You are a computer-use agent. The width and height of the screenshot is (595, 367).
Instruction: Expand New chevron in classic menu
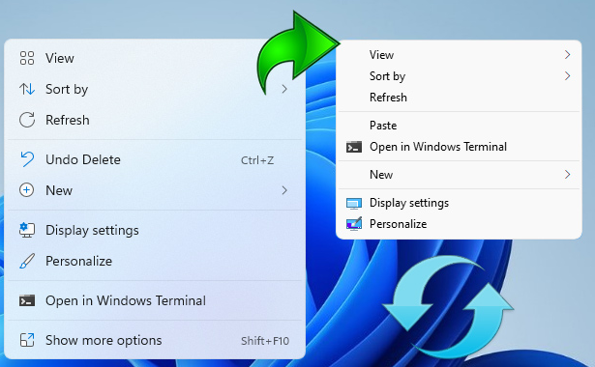(x=567, y=175)
